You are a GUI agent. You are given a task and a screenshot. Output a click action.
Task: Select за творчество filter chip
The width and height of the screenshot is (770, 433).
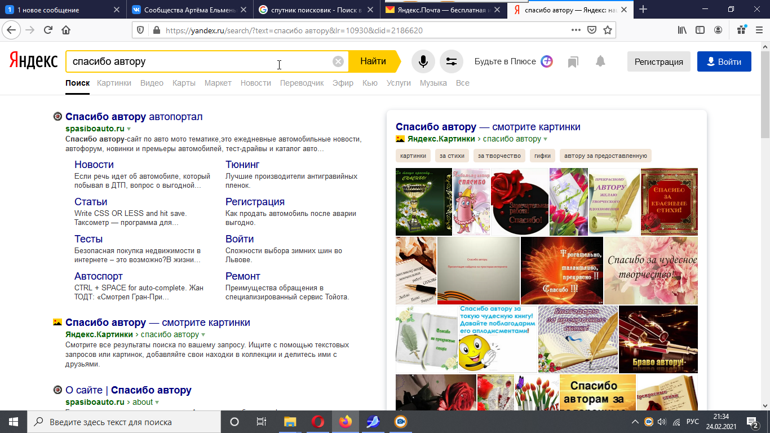pos(499,156)
